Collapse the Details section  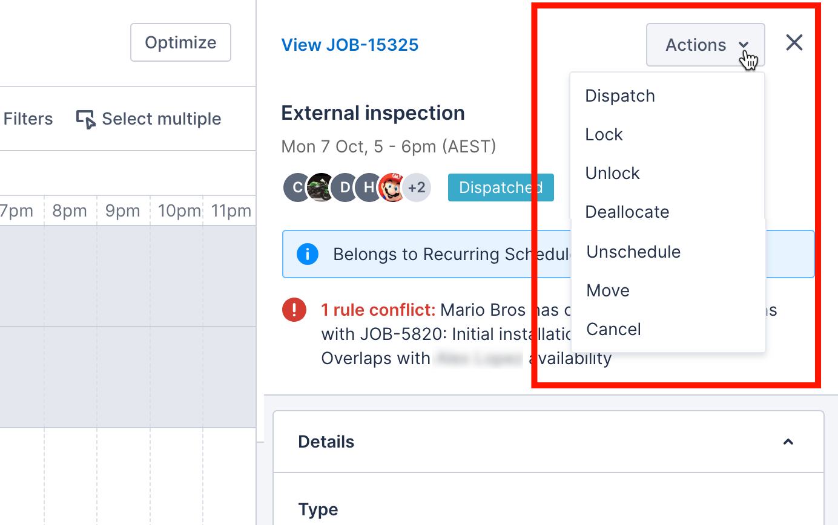788,442
